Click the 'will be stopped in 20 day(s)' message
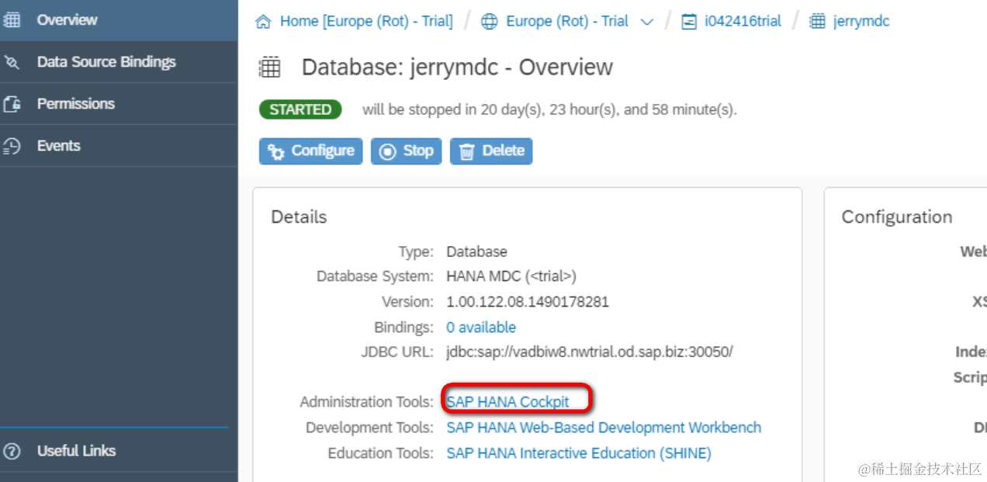 click(549, 109)
